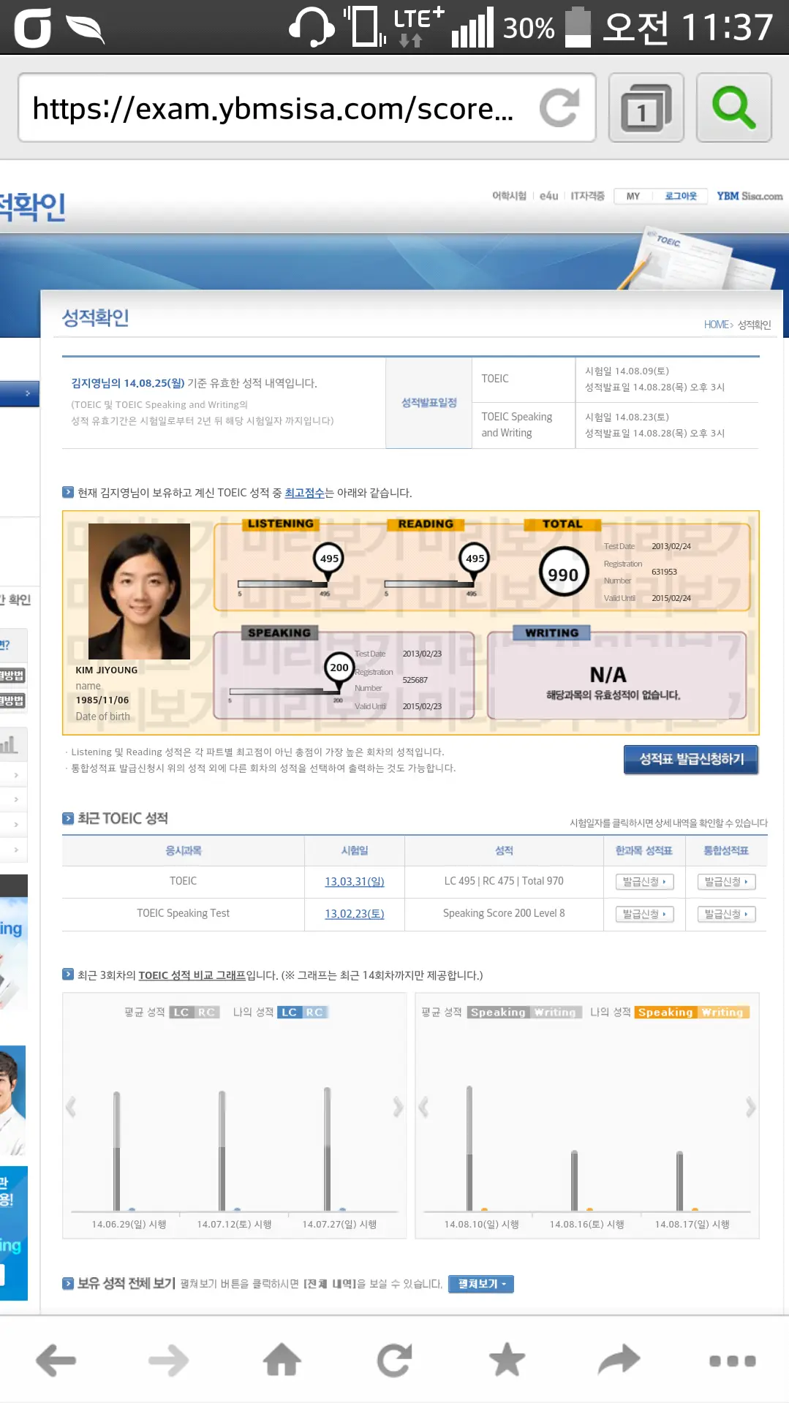Click the 성적표 발급신청하기 button
The width and height of the screenshot is (789, 1403).
coord(690,759)
